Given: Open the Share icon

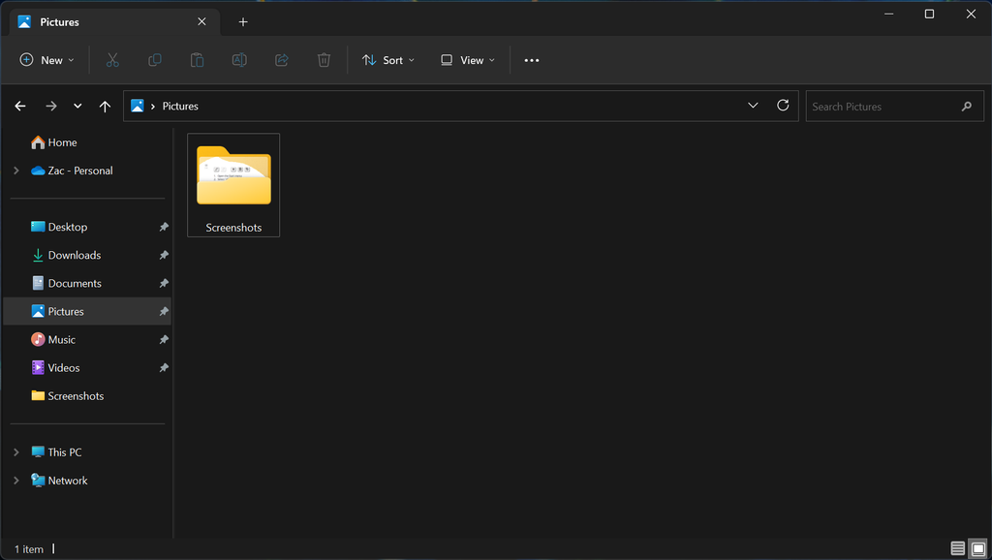Looking at the screenshot, I should [x=281, y=59].
